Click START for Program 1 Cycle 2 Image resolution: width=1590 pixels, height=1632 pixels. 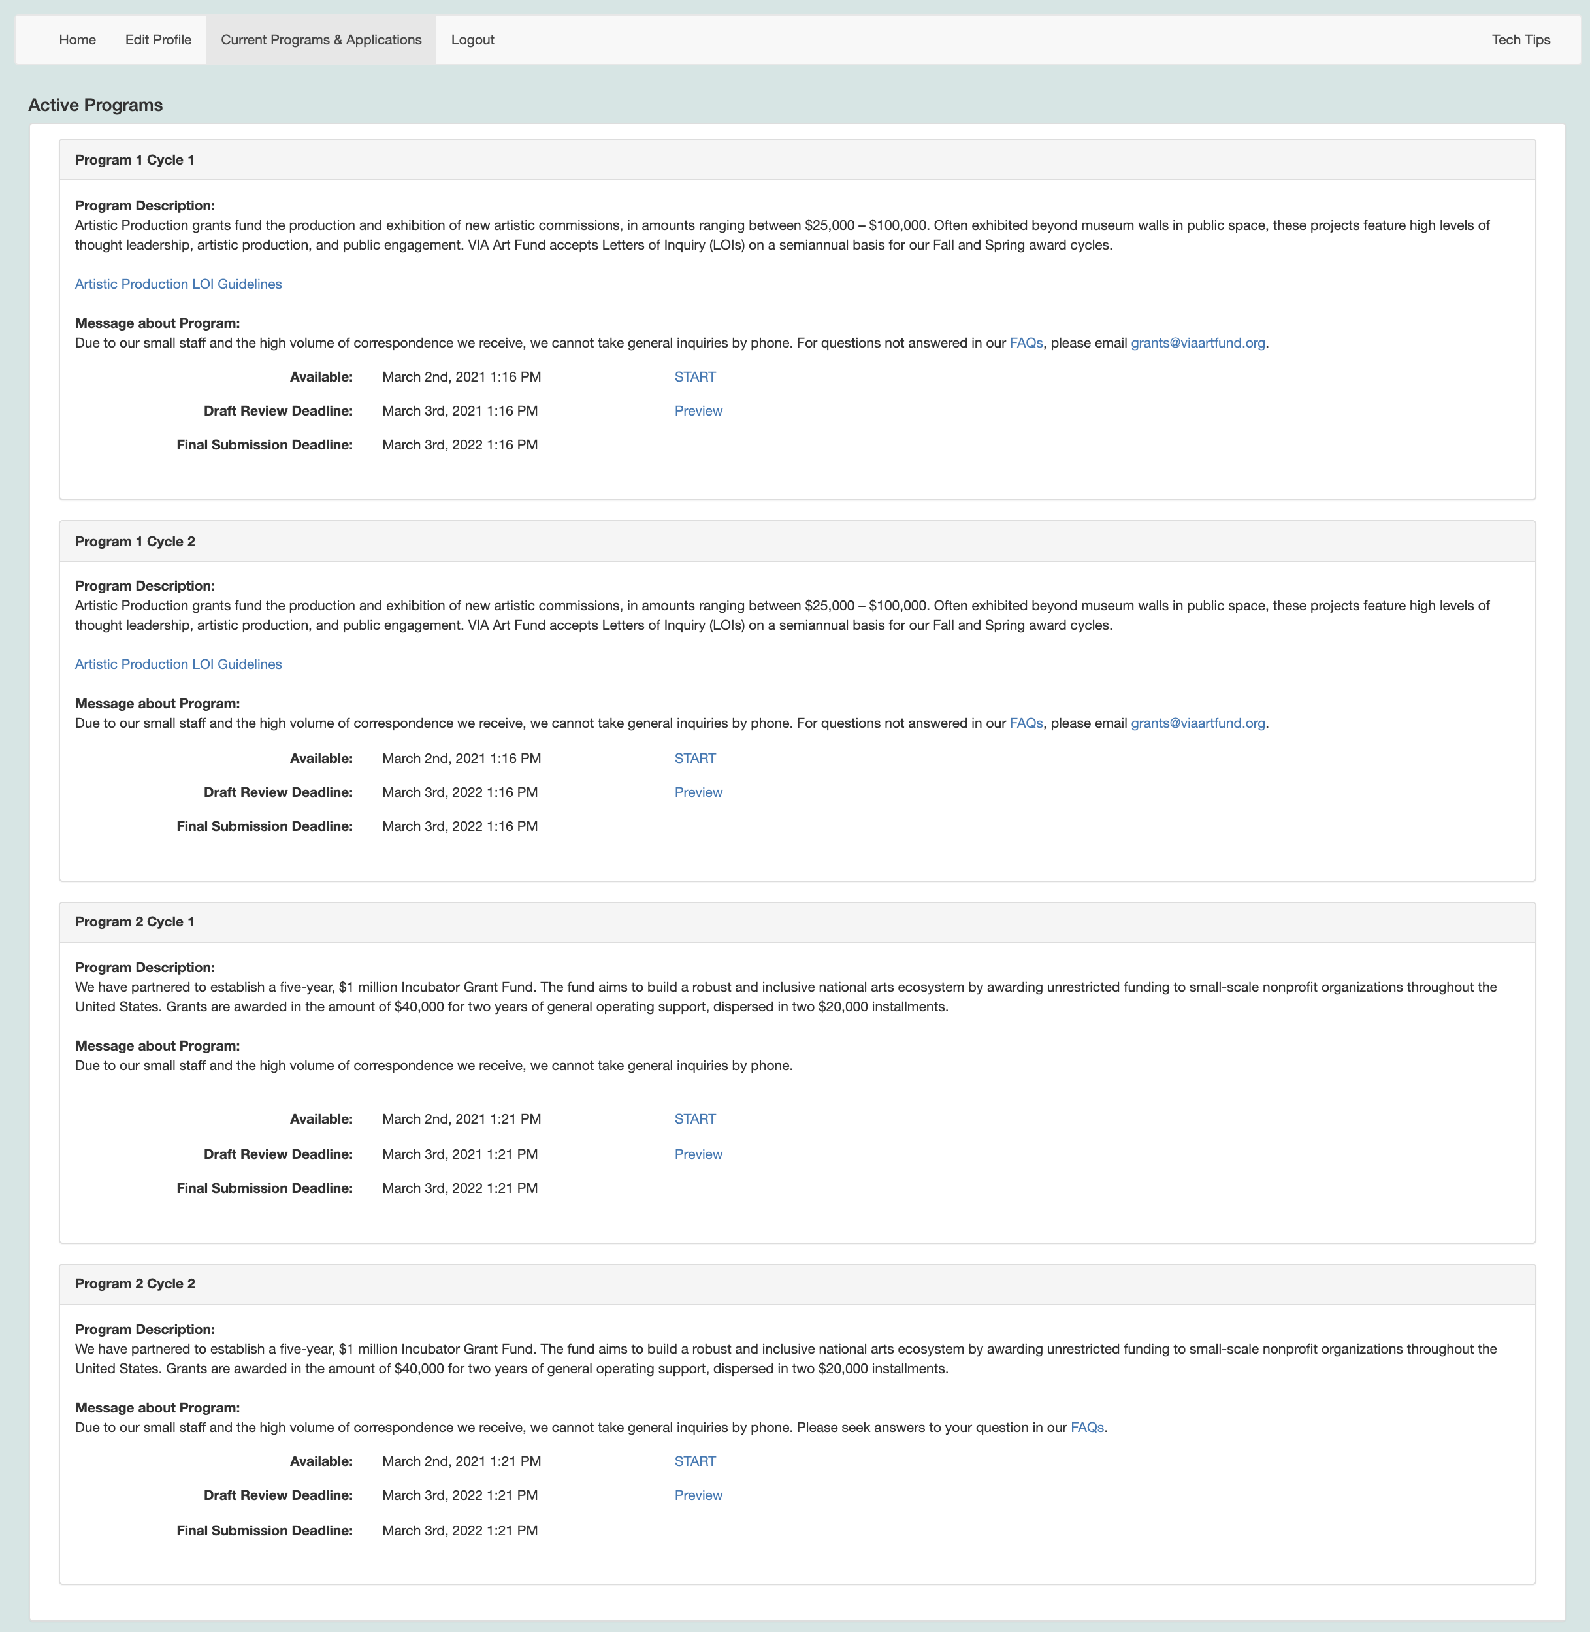tap(695, 759)
